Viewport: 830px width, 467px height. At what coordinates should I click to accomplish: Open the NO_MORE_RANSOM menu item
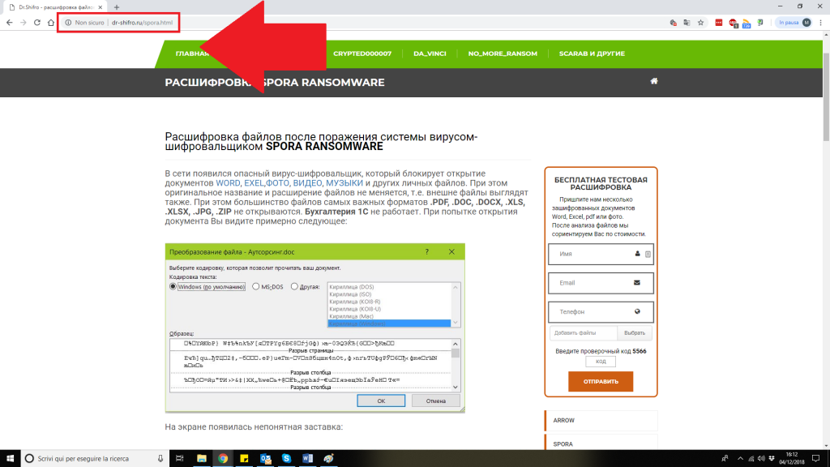click(503, 54)
